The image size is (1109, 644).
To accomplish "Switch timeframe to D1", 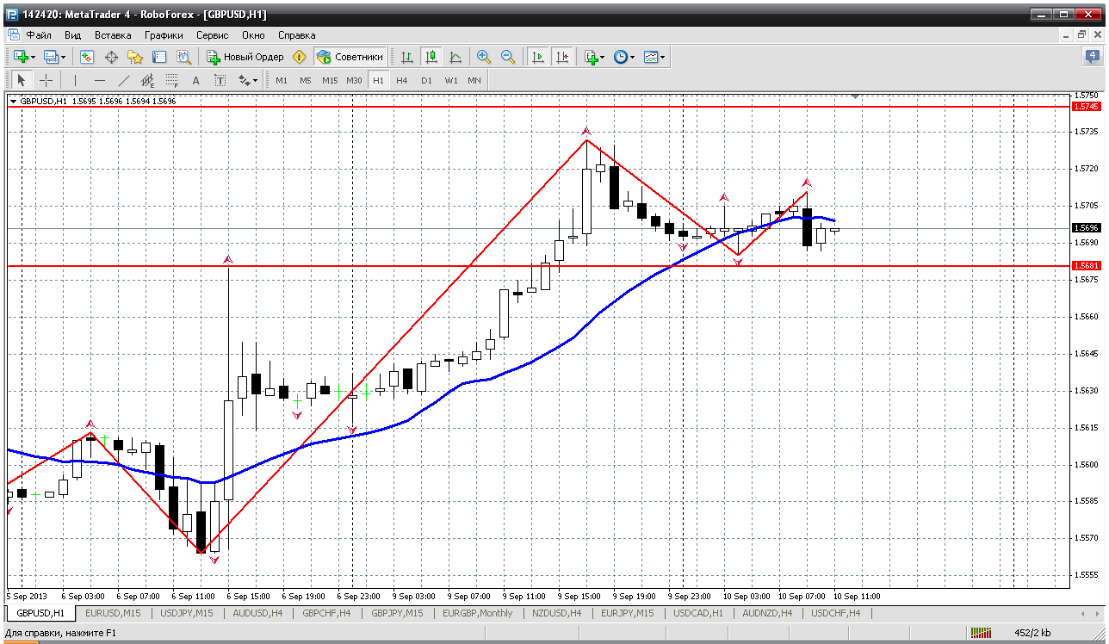I will pyautogui.click(x=426, y=80).
